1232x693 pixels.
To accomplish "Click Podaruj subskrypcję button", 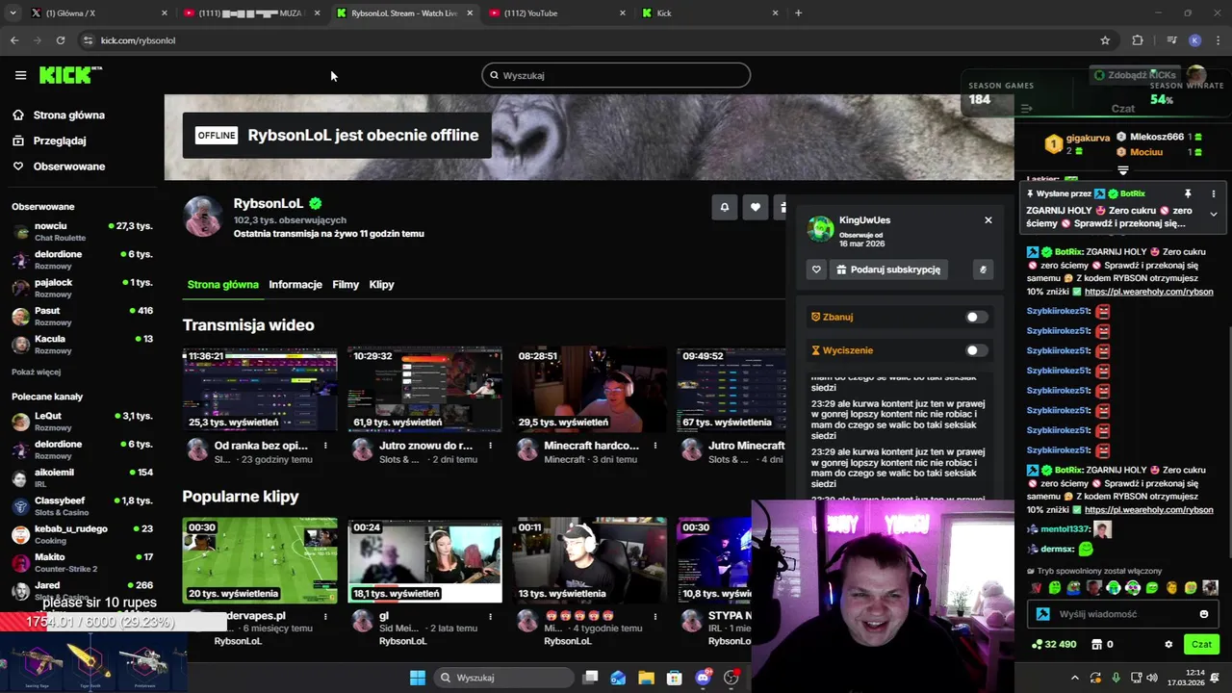I will 888,269.
